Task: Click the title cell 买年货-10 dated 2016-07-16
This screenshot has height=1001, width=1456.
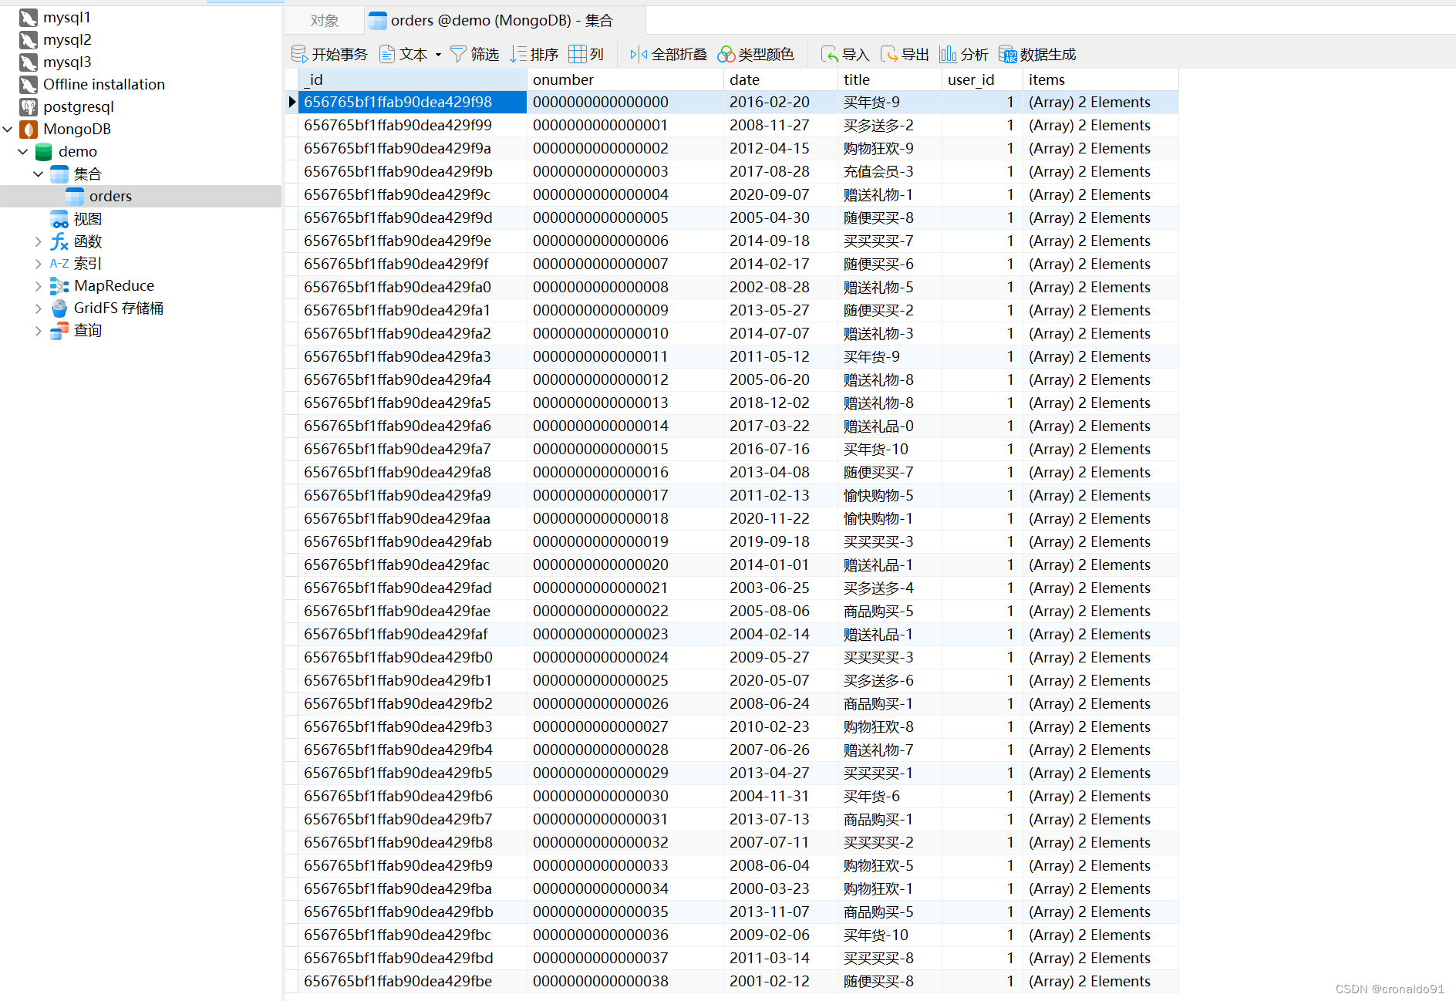Action: 890,449
